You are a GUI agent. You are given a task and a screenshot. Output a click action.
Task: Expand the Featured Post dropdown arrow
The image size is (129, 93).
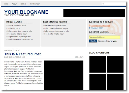(x=18, y=50)
